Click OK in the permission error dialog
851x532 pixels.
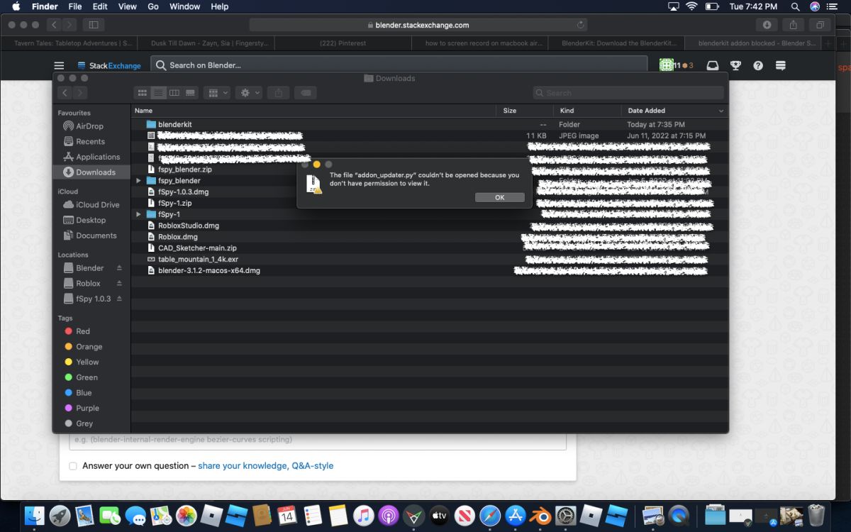tap(499, 197)
